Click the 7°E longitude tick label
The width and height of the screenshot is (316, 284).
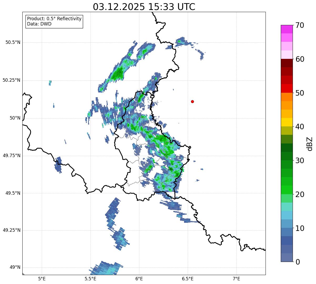pos(236,278)
